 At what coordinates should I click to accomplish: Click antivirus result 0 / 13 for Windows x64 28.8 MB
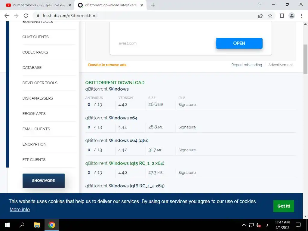tap(95, 127)
